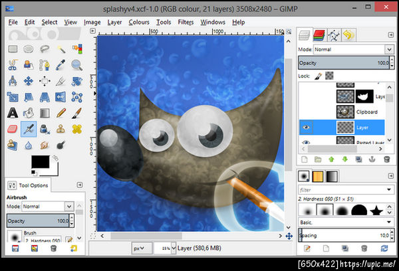Select the Select by Colour tool
The height and width of the screenshot is (271, 399).
coord(77,48)
